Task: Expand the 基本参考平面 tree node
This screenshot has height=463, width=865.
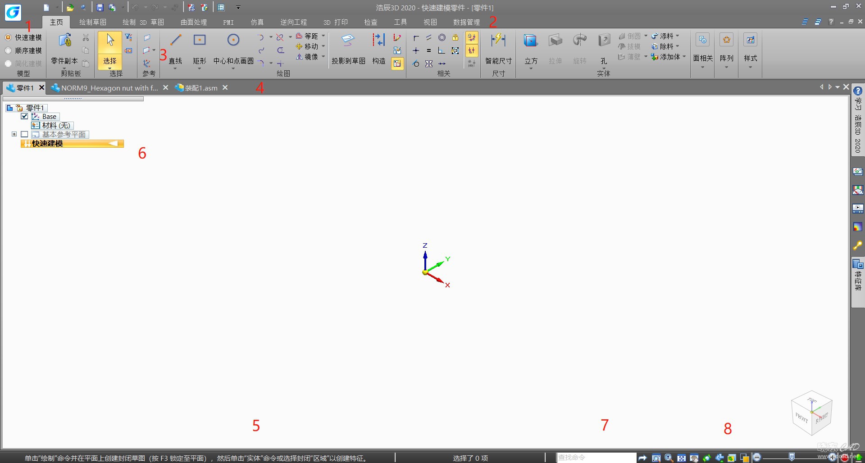Action: coord(14,134)
